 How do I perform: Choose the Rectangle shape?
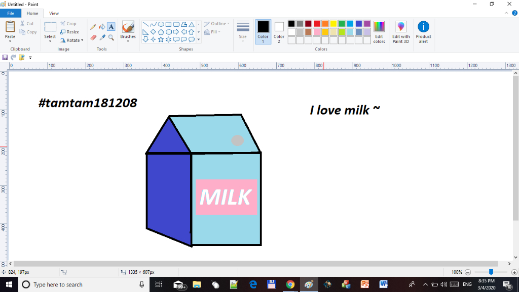tap(168, 24)
